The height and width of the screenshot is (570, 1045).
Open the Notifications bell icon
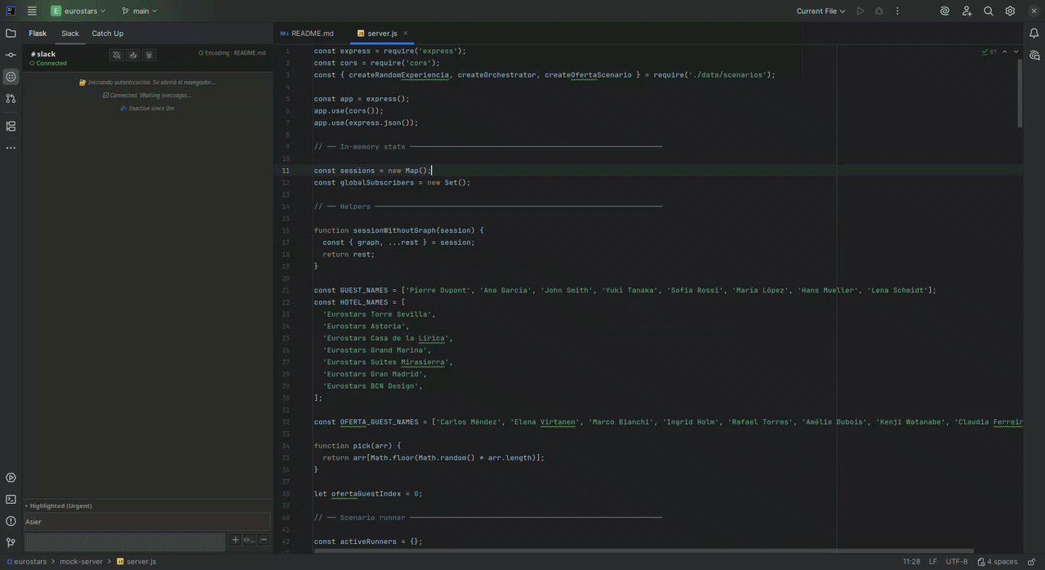[x=1034, y=33]
